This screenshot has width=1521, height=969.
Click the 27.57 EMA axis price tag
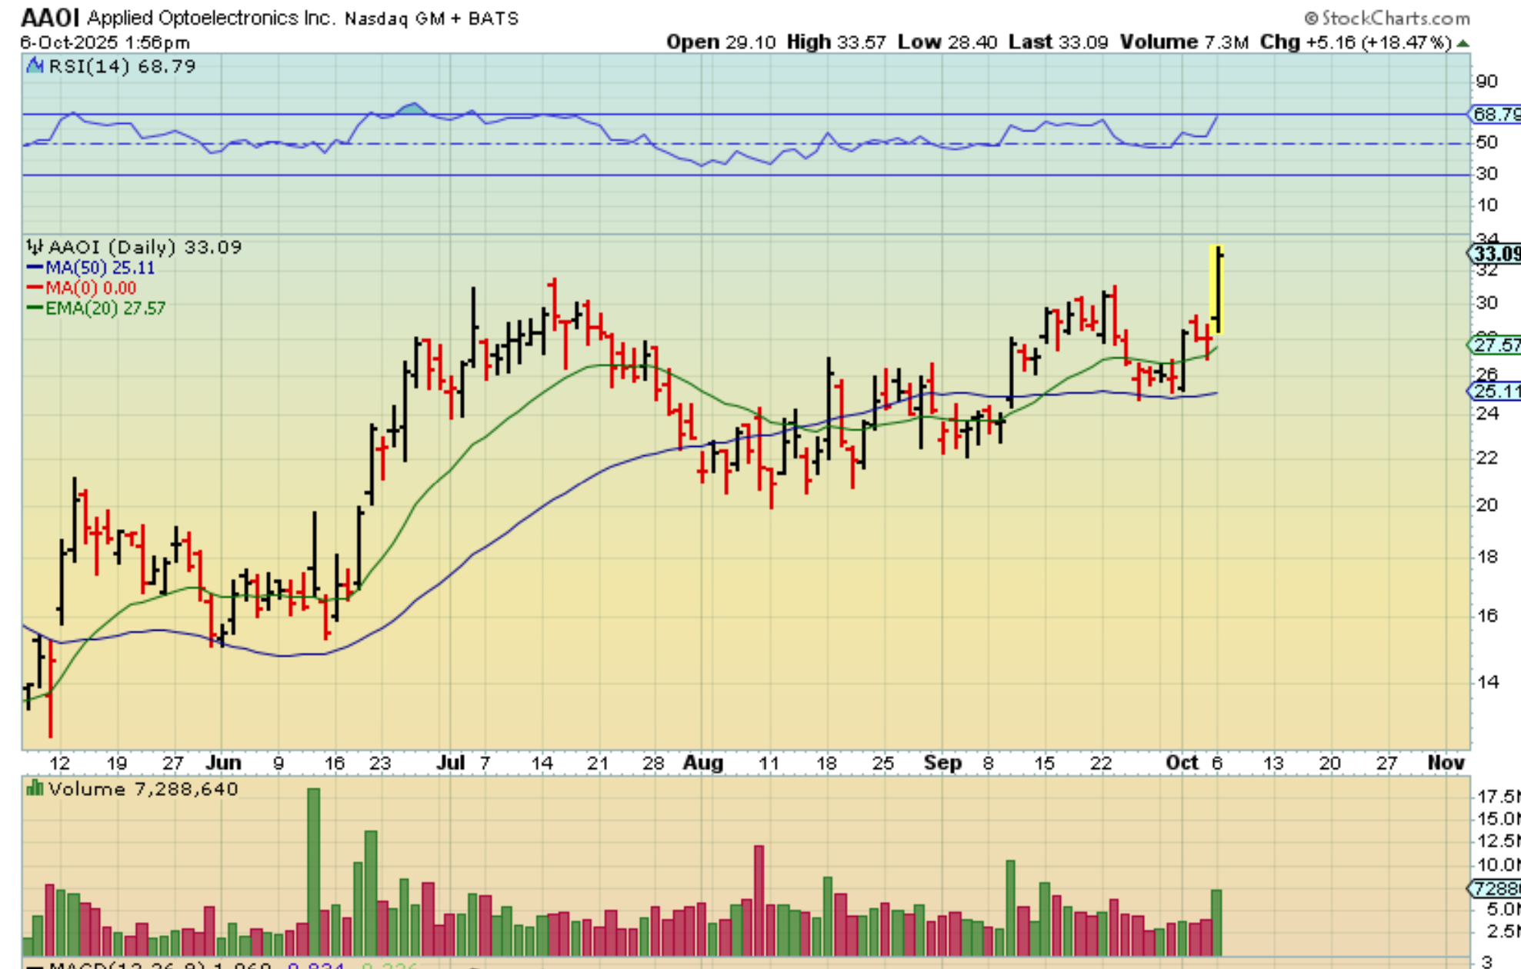(x=1496, y=345)
